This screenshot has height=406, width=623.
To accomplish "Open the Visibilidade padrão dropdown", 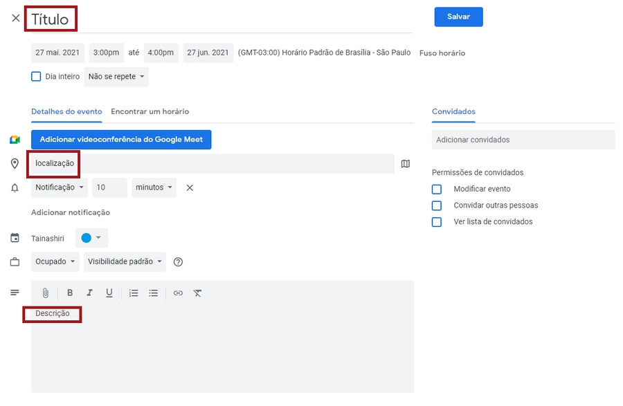I will [x=125, y=261].
